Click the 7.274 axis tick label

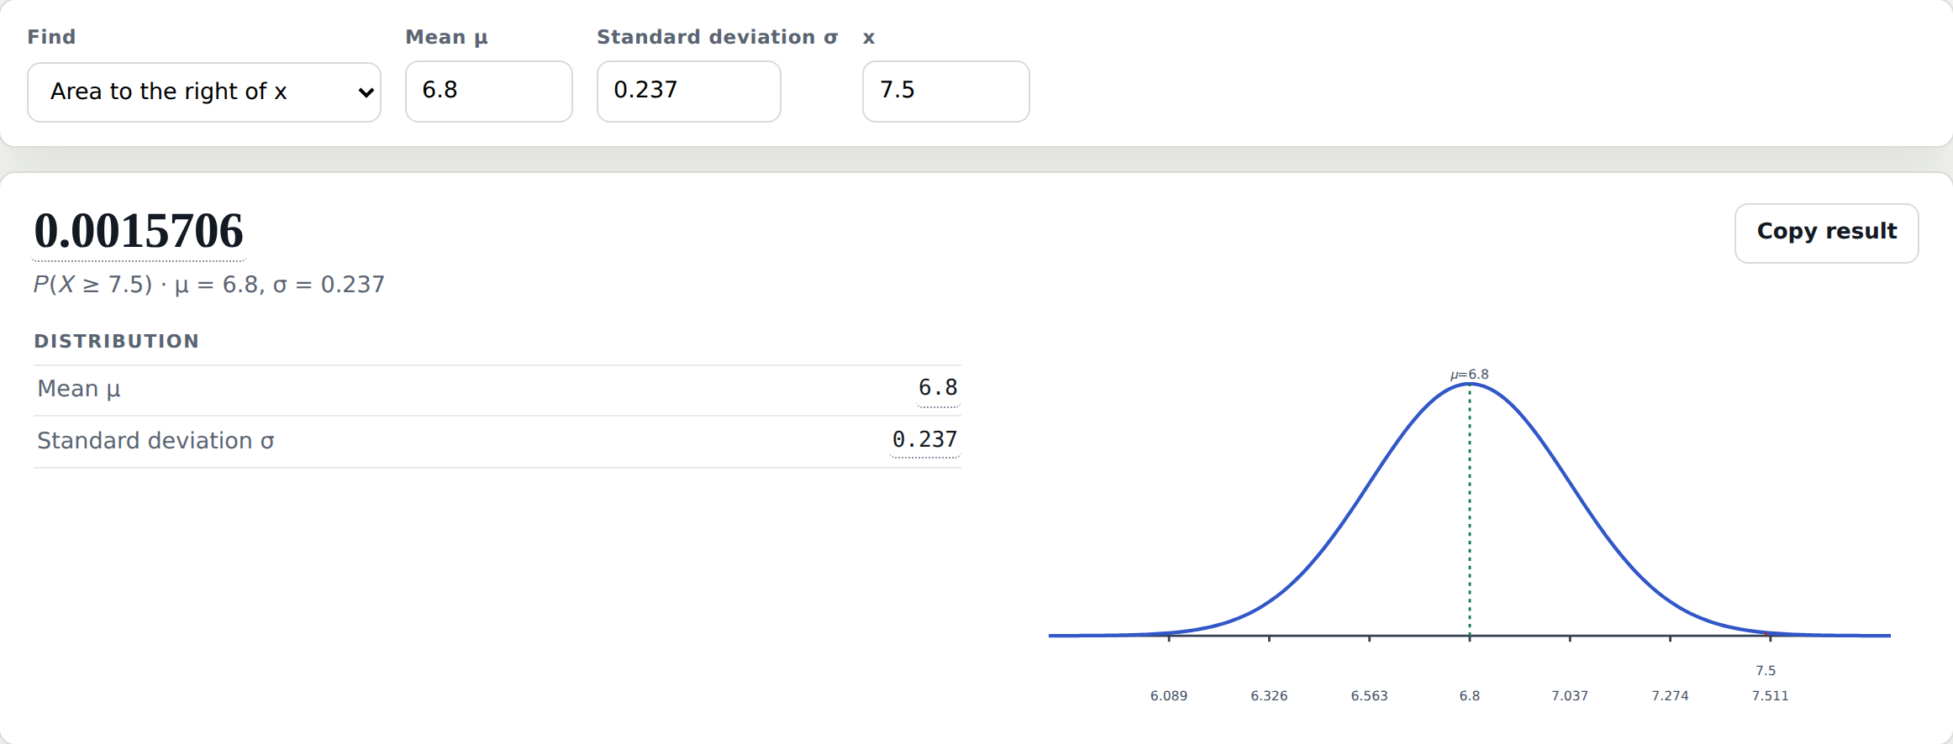point(1670,696)
